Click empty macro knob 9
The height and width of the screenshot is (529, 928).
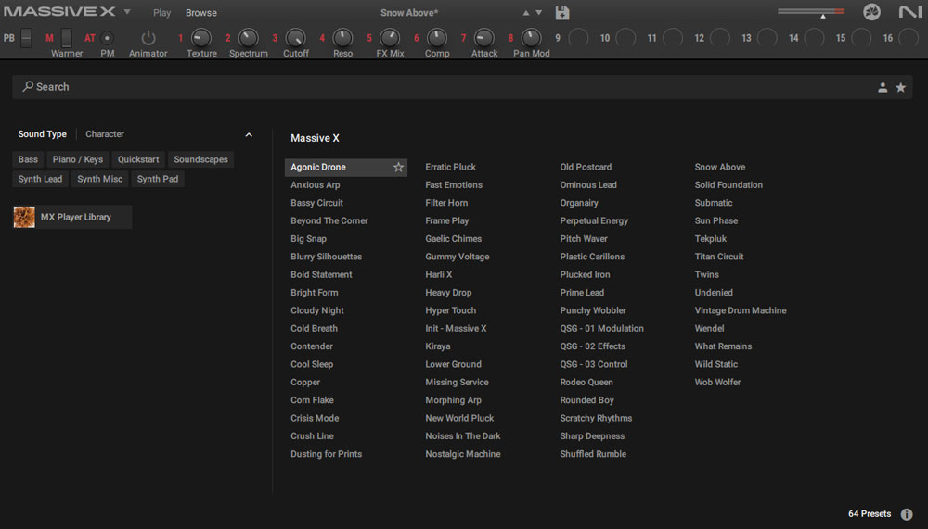578,38
